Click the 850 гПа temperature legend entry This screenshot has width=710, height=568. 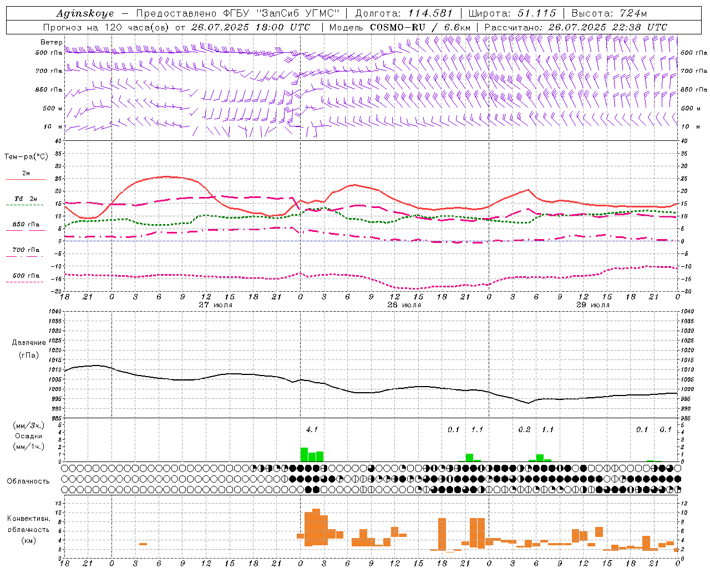26,225
